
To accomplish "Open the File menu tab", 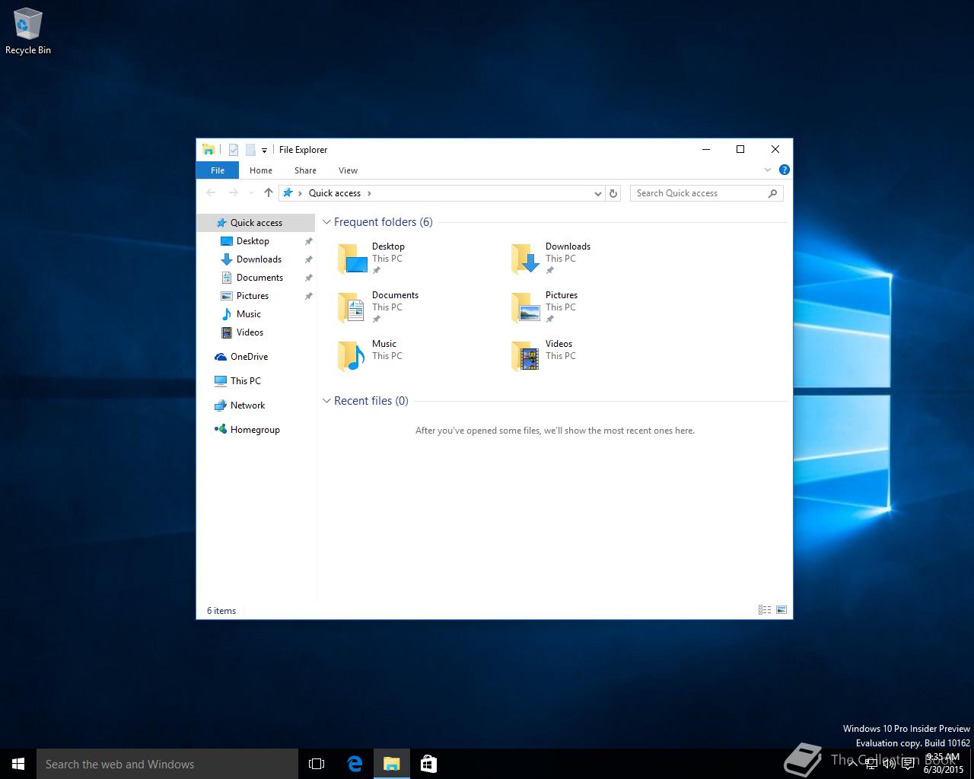I will [x=217, y=170].
